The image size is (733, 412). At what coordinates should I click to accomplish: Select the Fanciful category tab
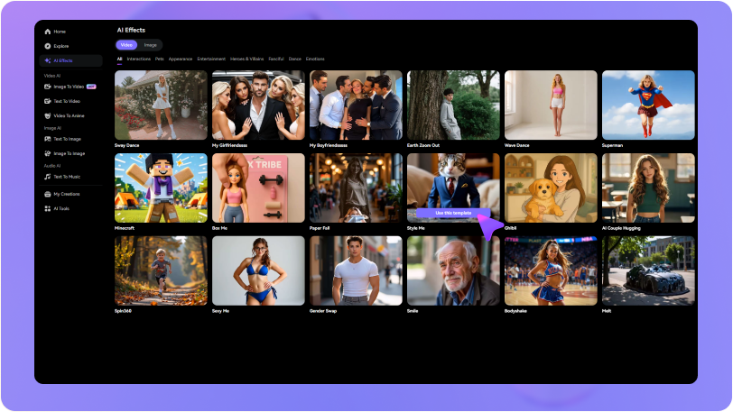276,60
